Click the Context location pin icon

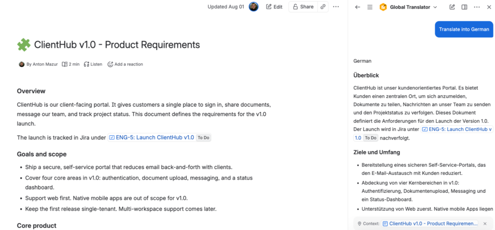[359, 223]
